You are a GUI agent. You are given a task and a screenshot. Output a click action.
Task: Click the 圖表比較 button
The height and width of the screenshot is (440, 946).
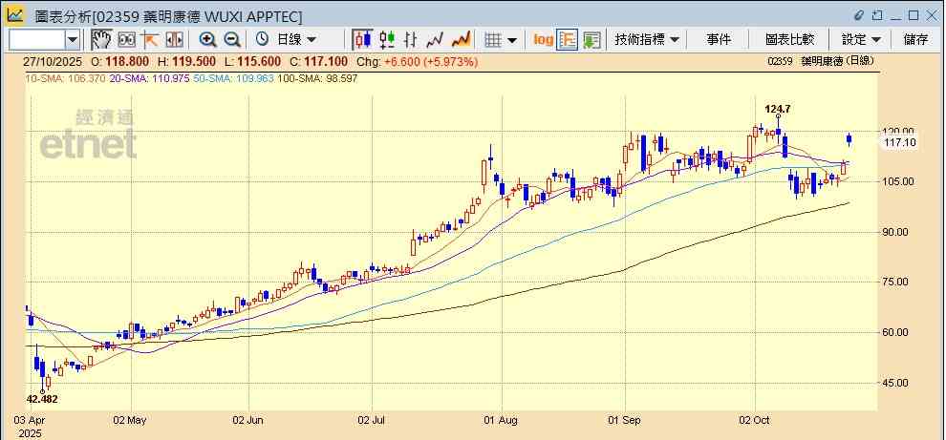(x=789, y=39)
